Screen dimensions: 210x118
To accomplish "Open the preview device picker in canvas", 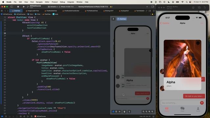I will (x=129, y=111).
